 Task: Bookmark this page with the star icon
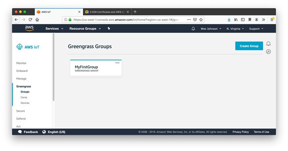coord(201,20)
